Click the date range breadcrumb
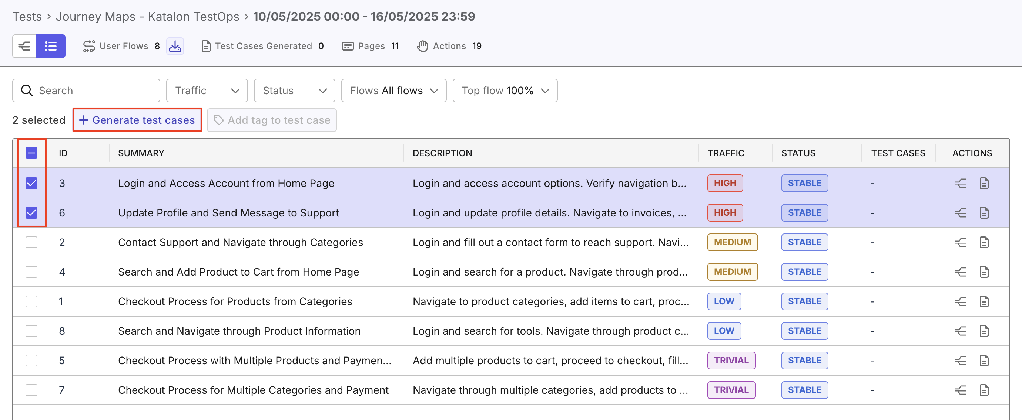Viewport: 1022px width, 420px height. coord(364,17)
